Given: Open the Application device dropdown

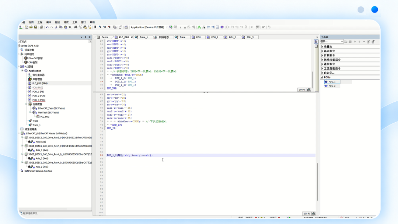Looking at the screenshot, I should tap(167, 27).
